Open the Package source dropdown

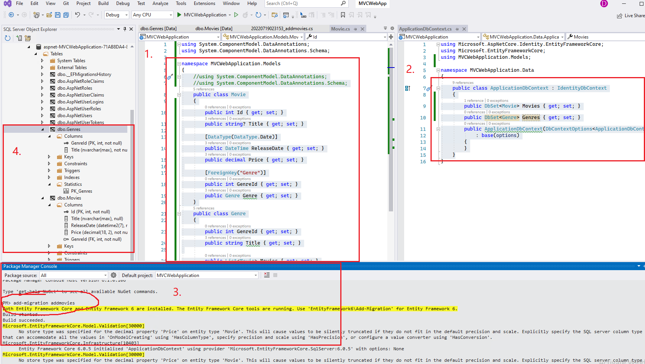click(x=106, y=275)
